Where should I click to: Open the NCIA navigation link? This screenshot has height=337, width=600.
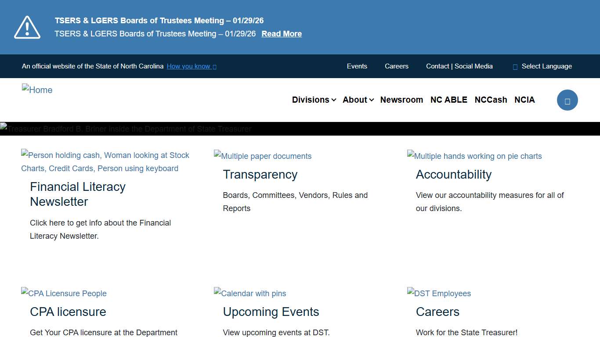tap(524, 100)
